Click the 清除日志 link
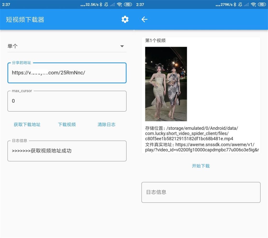This screenshot has height=238, width=268. click(x=106, y=125)
